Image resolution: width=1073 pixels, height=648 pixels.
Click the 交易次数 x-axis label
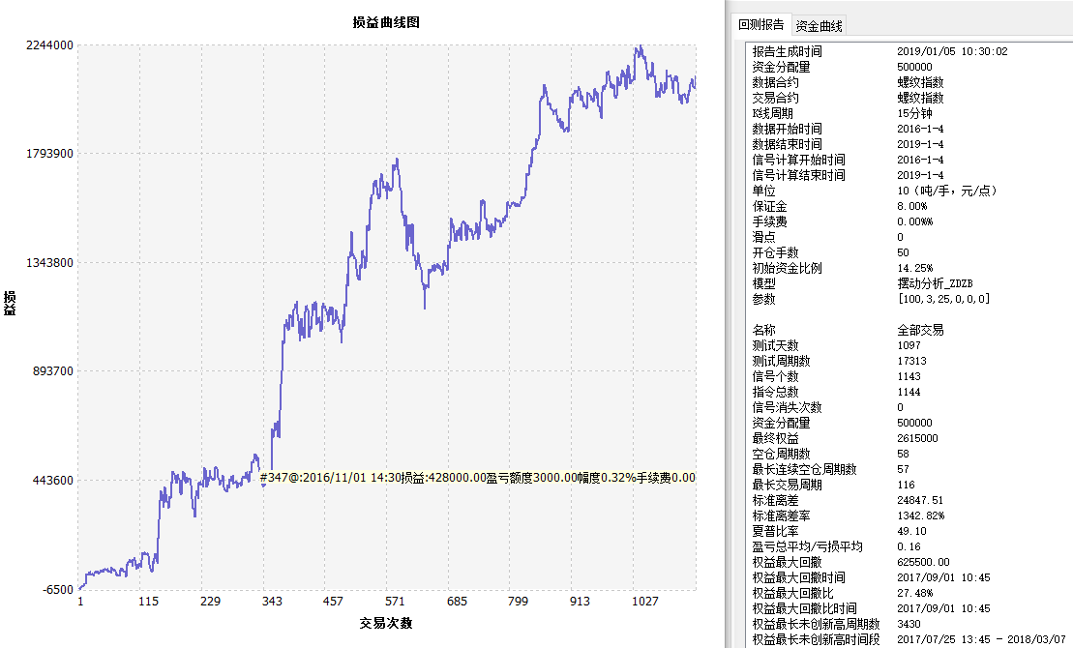click(385, 623)
